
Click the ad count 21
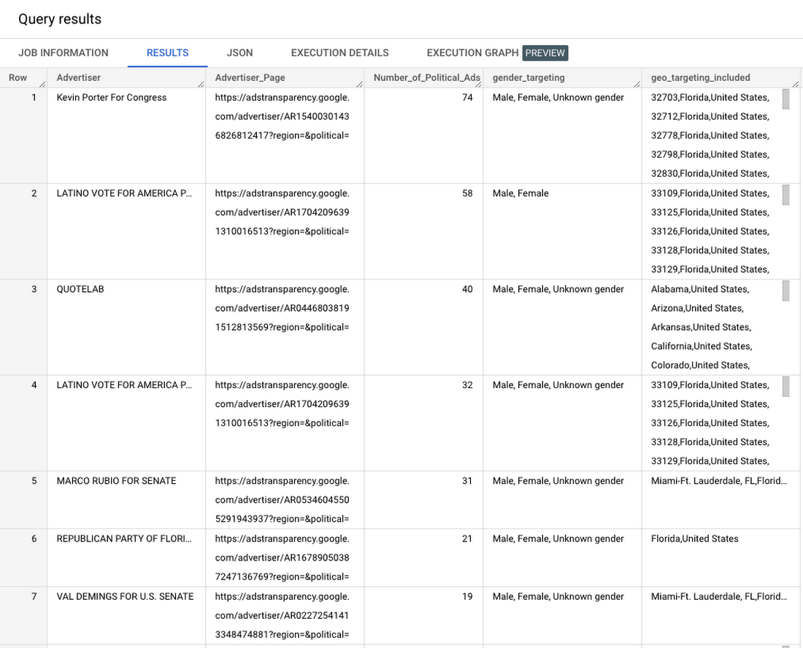point(467,539)
